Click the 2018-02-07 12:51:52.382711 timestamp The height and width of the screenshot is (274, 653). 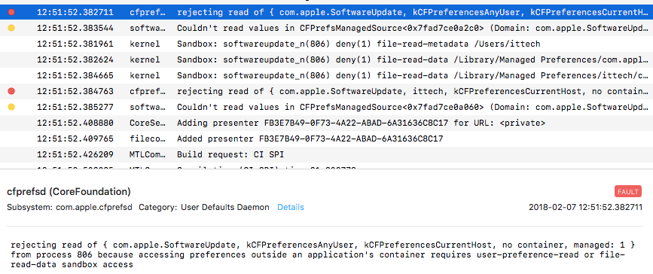click(x=585, y=207)
